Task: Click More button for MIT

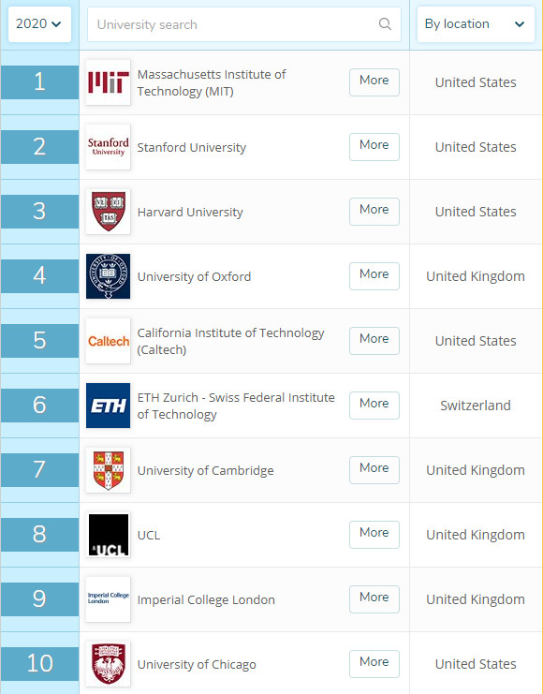Action: click(x=374, y=81)
